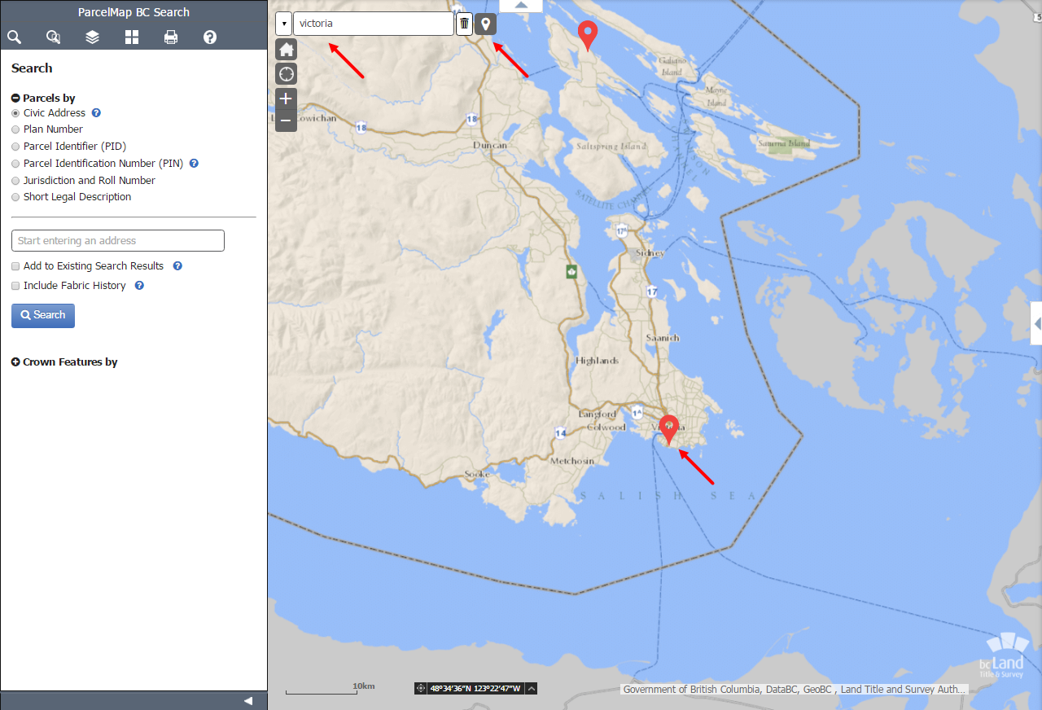
Task: Click the Saturna Island label
Action: point(784,143)
